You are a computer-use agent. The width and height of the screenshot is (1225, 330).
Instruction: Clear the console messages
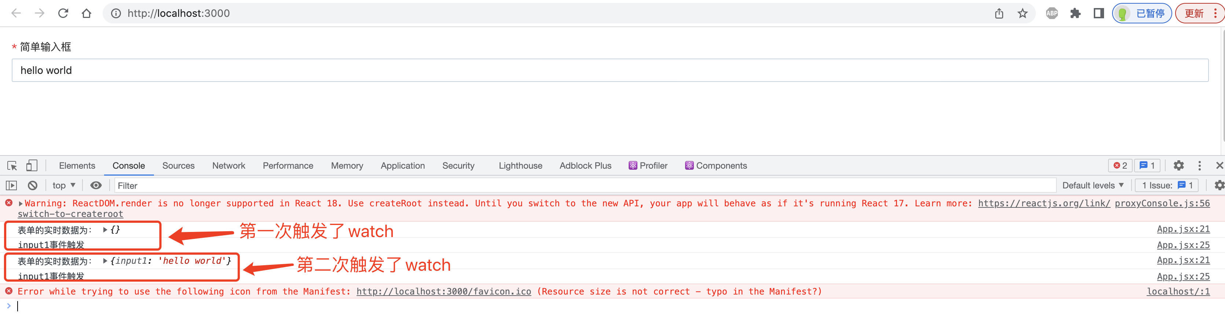click(x=32, y=185)
